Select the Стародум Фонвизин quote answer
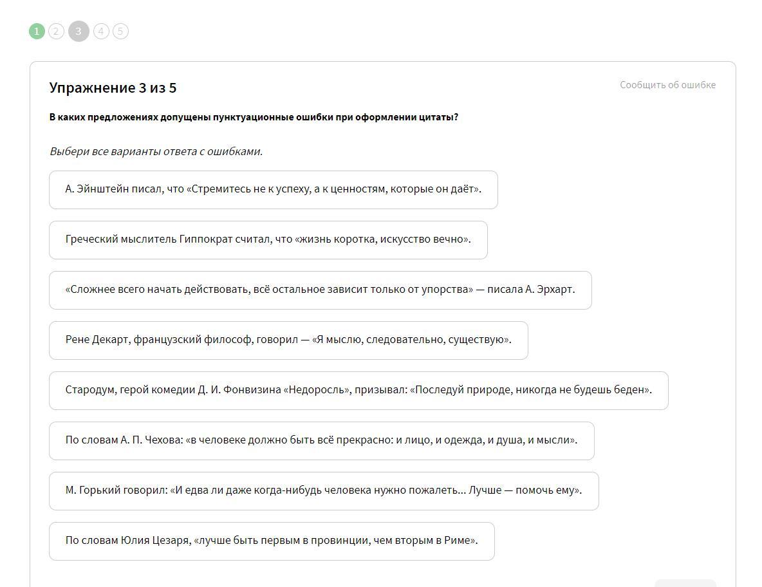 (358, 390)
